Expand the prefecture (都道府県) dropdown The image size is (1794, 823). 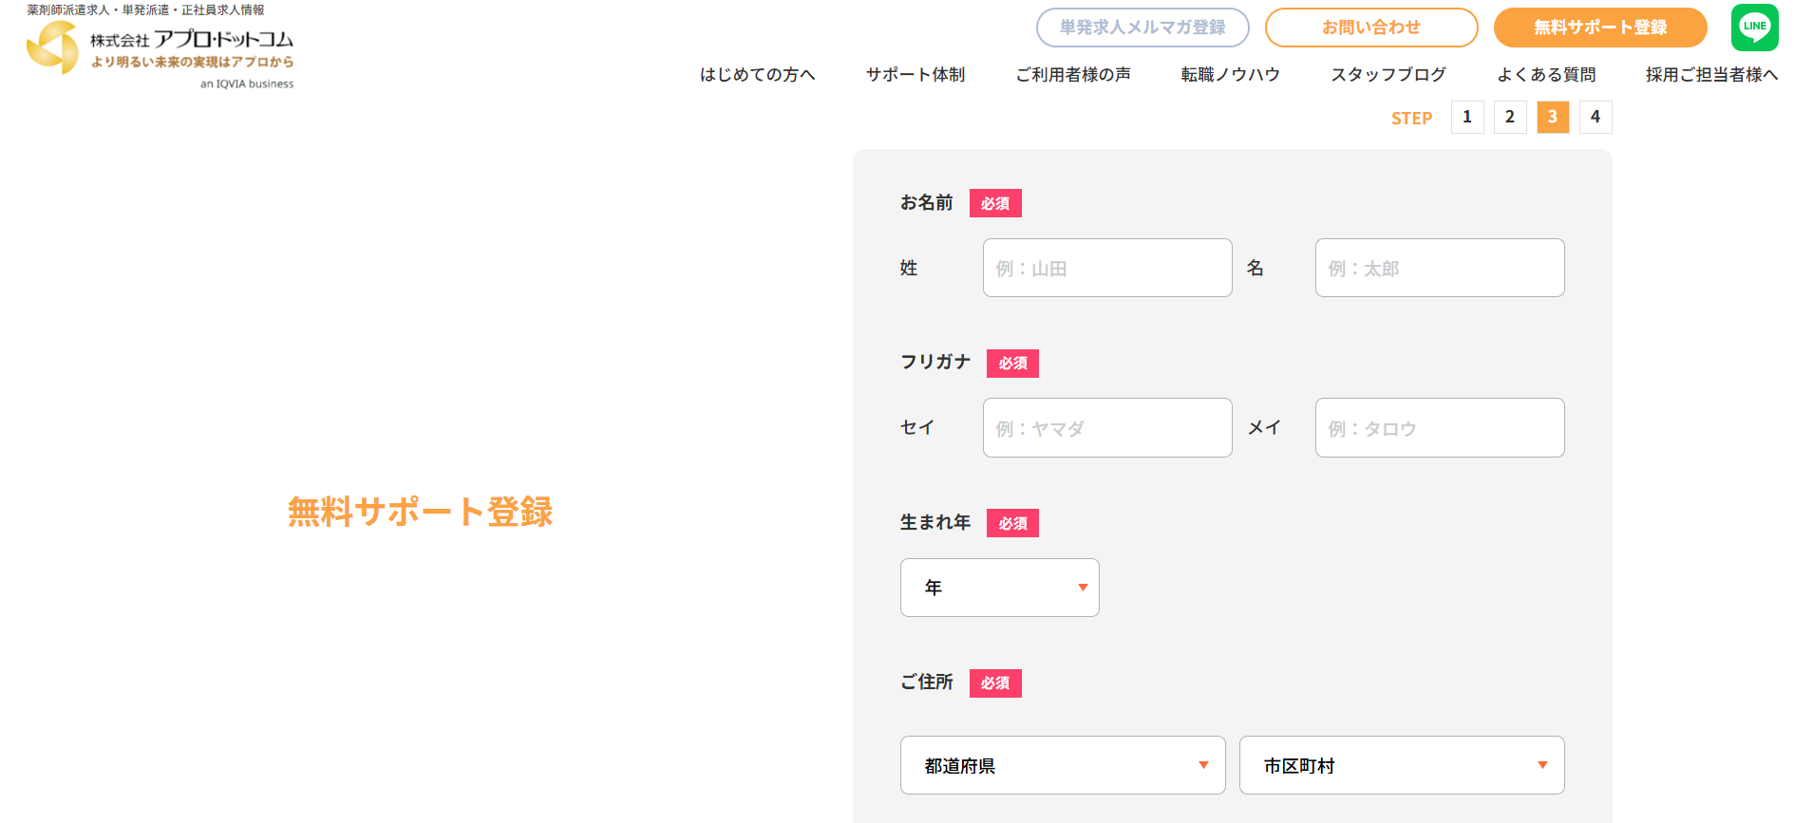tap(1062, 765)
